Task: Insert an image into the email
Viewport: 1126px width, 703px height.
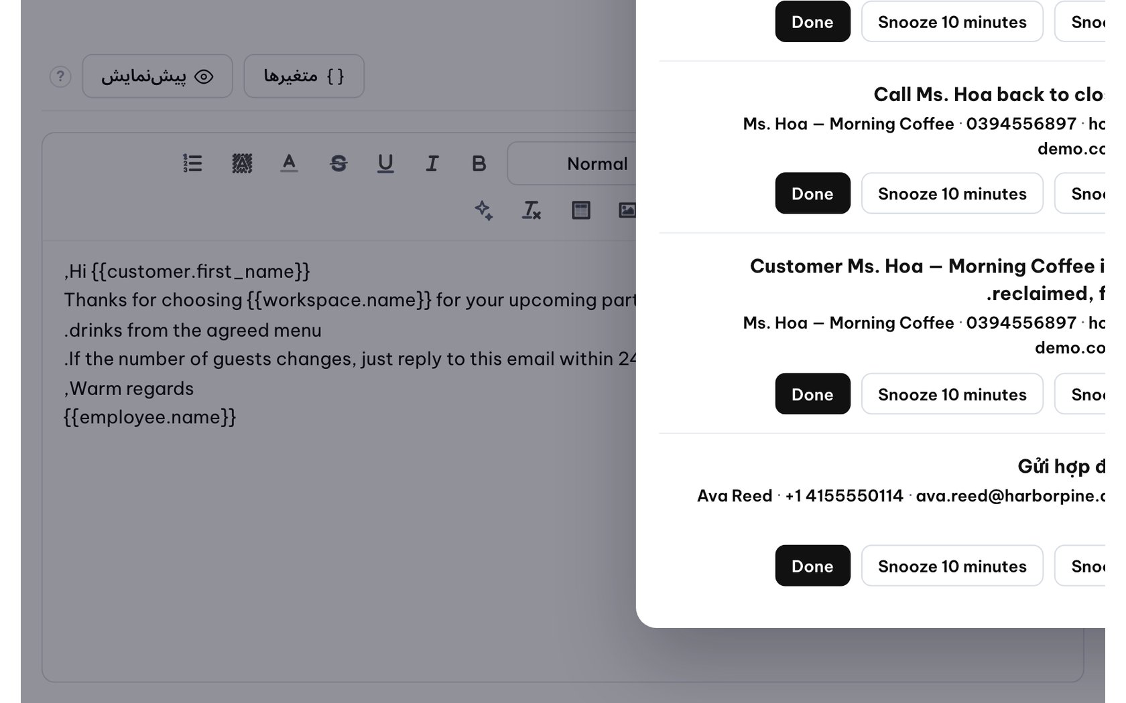Action: (x=627, y=210)
